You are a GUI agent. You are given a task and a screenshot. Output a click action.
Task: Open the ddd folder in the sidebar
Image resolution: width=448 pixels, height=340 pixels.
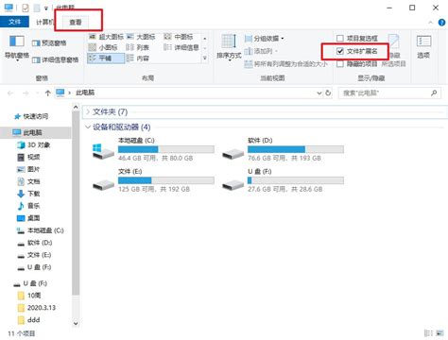click(x=29, y=320)
